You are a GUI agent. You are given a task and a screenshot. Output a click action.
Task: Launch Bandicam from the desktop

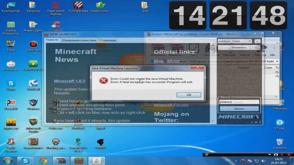(x=33, y=46)
